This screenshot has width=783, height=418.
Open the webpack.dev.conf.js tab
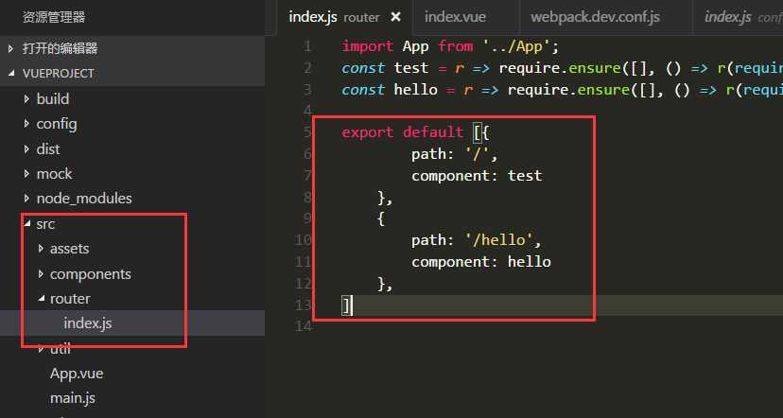595,17
